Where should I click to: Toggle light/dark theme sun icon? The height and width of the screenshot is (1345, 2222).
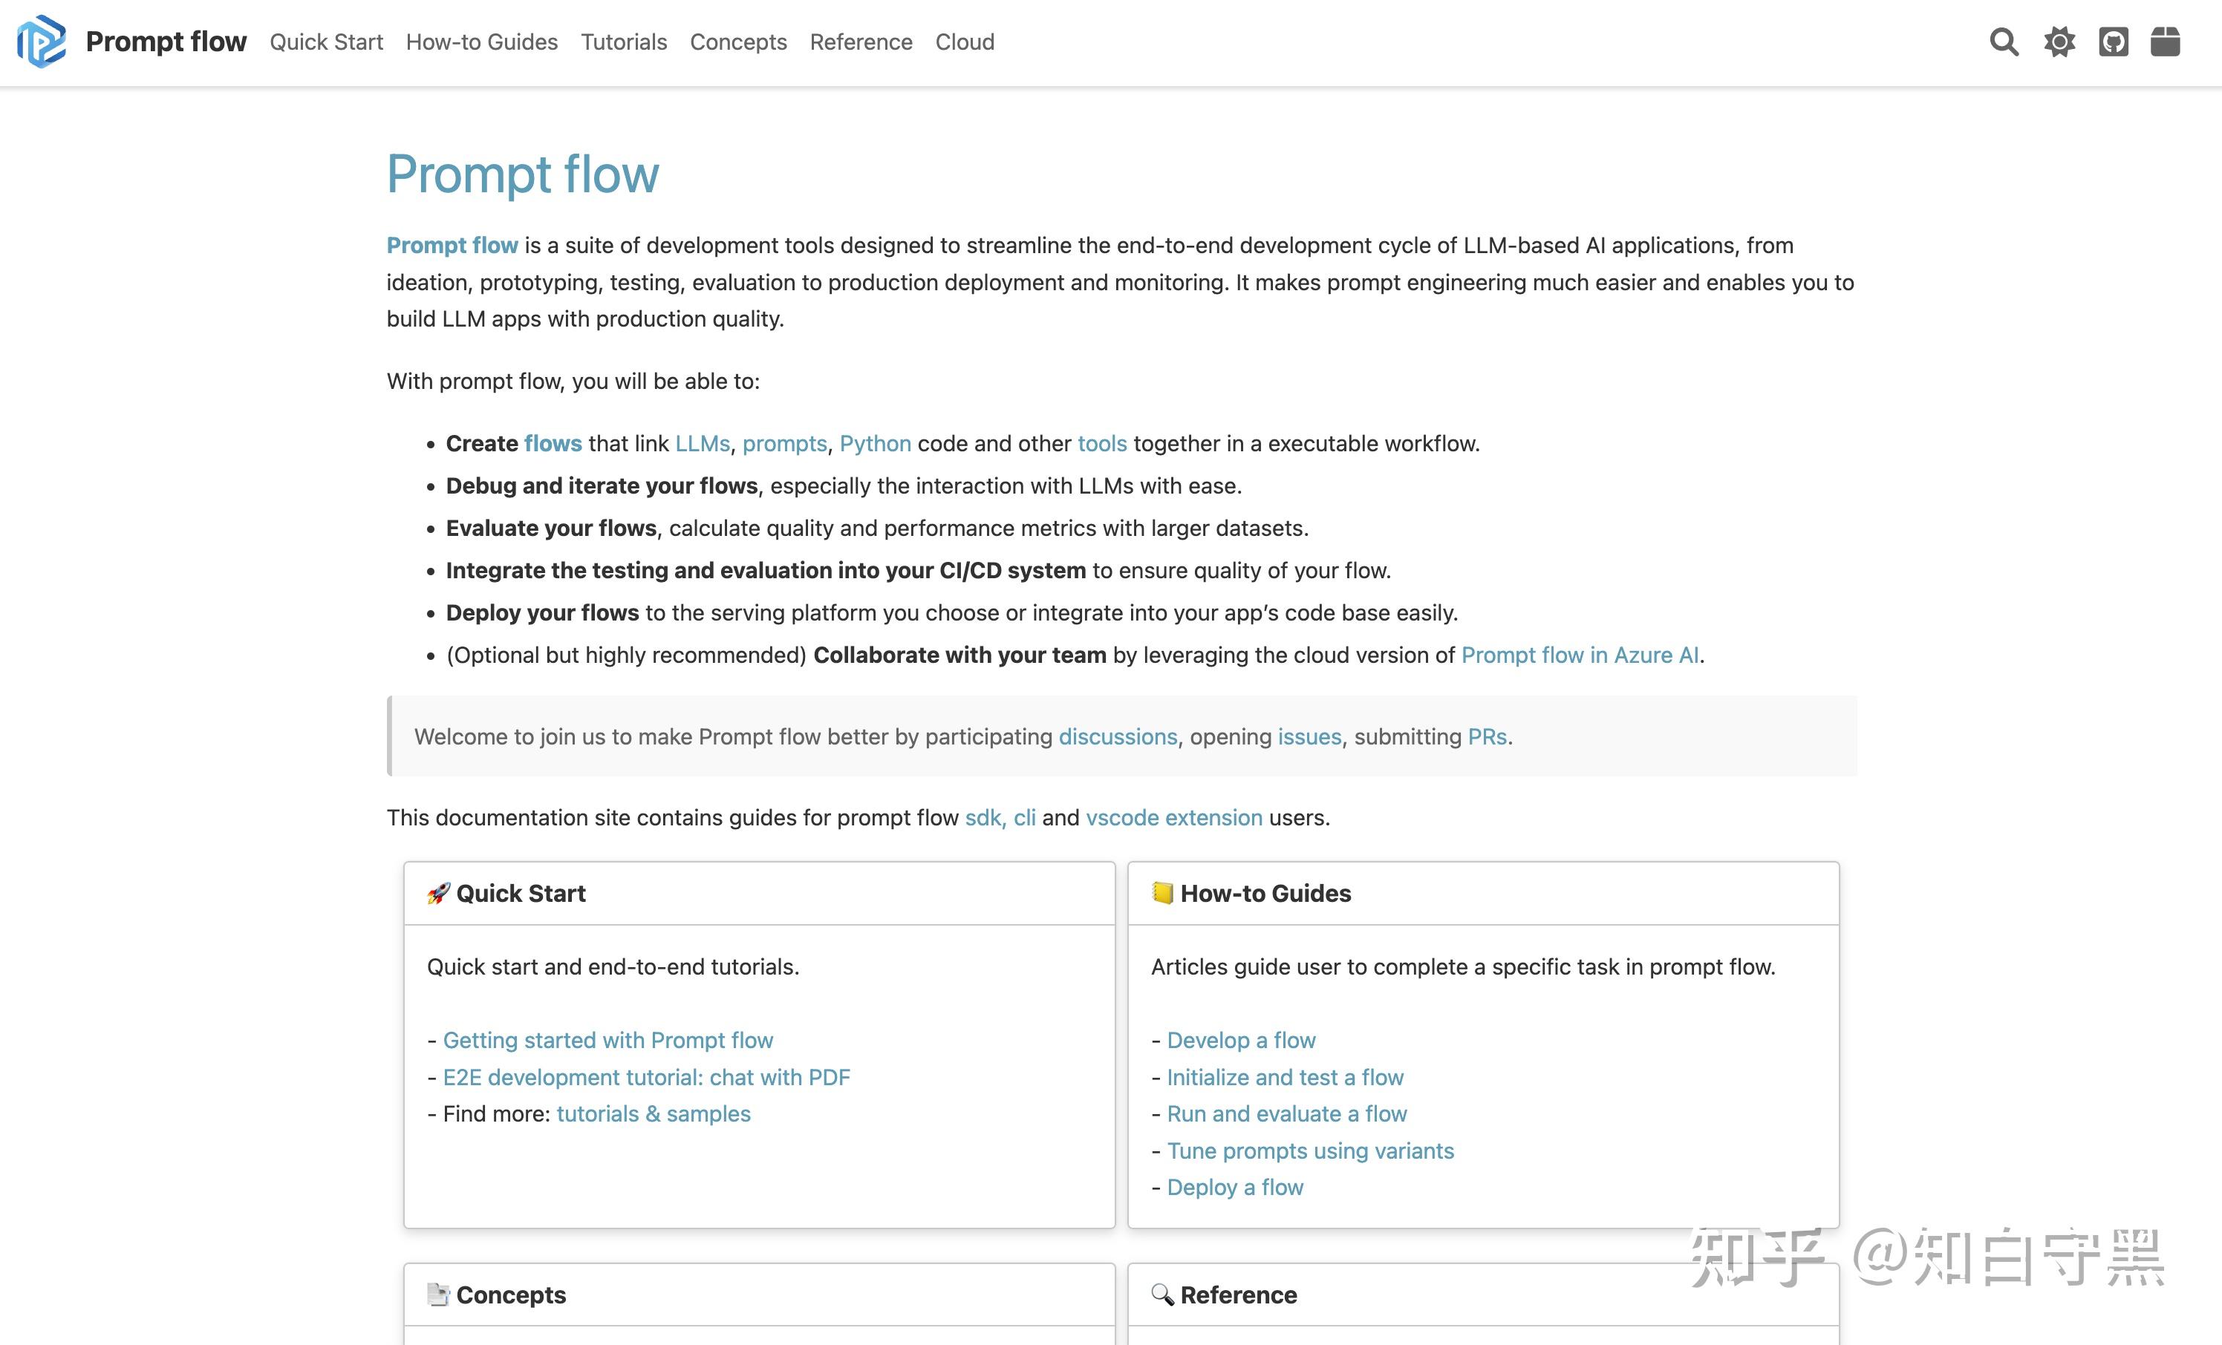pos(2059,42)
